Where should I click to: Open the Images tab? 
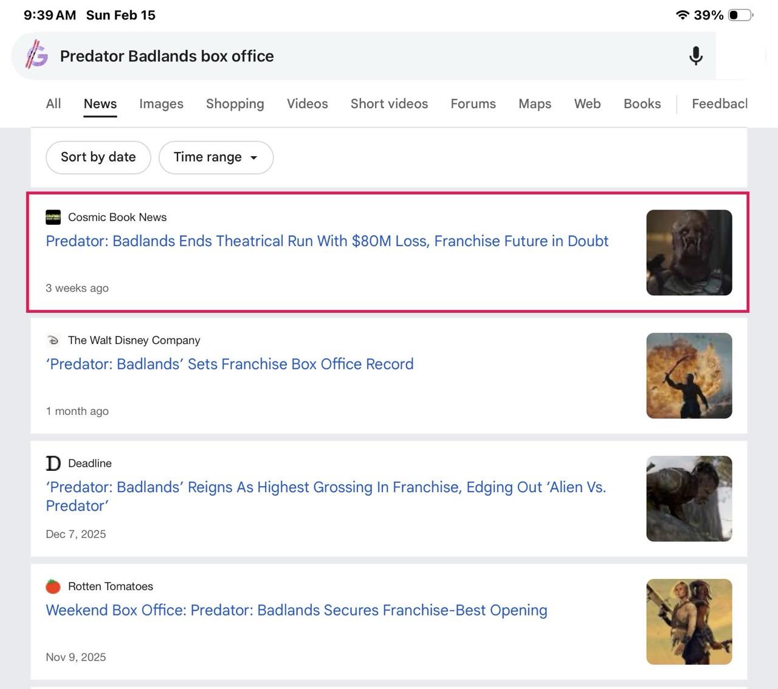click(161, 104)
